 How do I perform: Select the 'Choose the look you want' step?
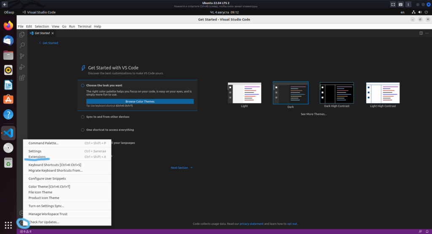coord(104,85)
